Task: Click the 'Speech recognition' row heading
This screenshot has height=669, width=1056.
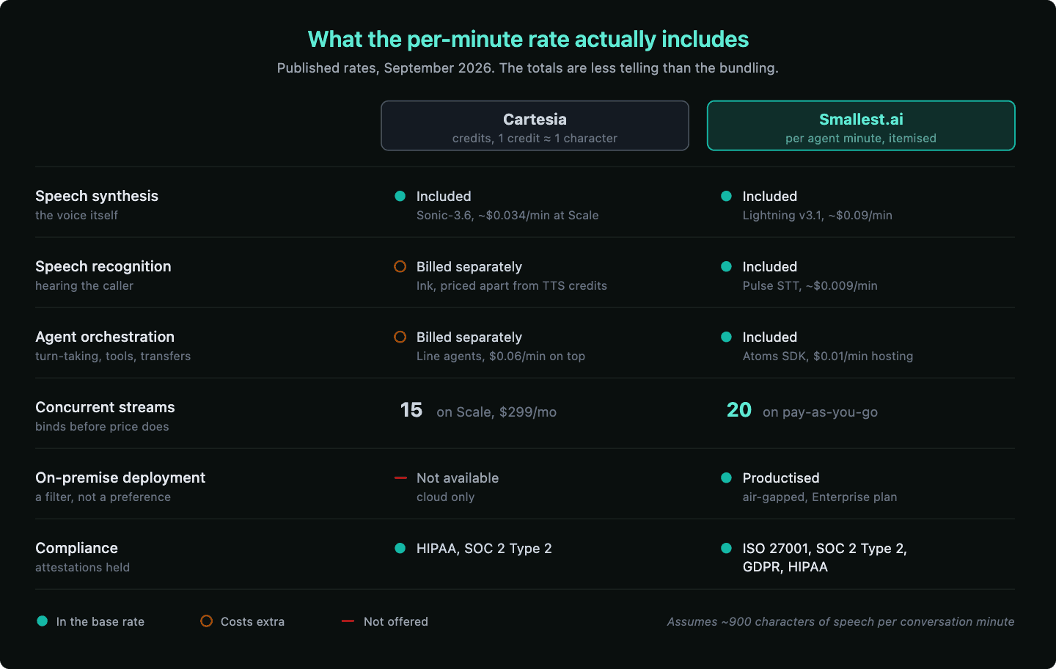Action: point(103,266)
